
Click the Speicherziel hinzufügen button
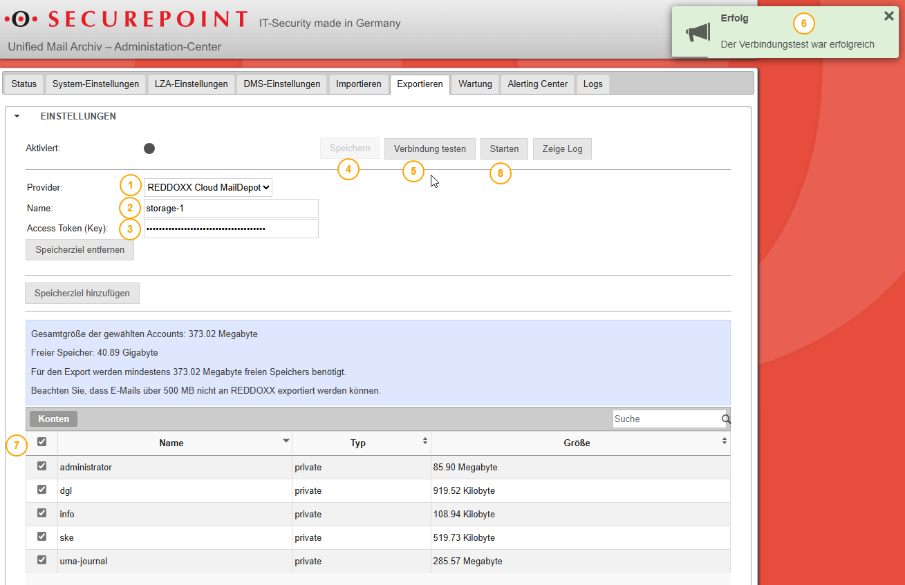[x=82, y=293]
